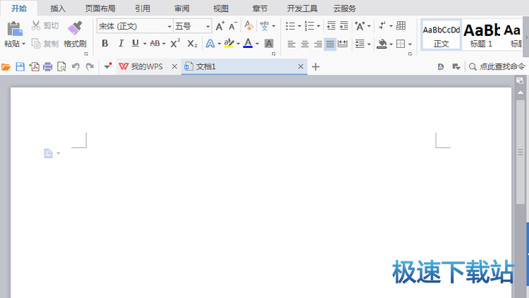Open the 开发工具 tab
The width and height of the screenshot is (529, 298).
[302, 8]
